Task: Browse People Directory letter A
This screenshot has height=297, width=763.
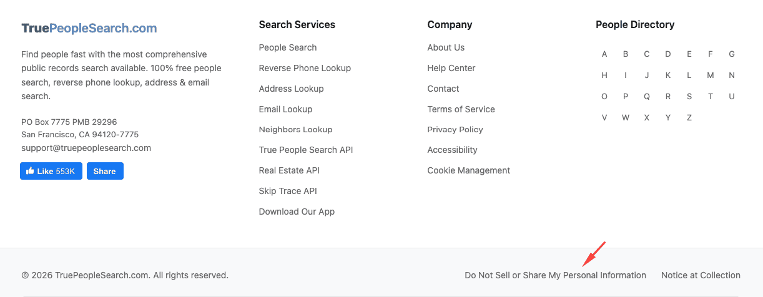Action: tap(604, 54)
